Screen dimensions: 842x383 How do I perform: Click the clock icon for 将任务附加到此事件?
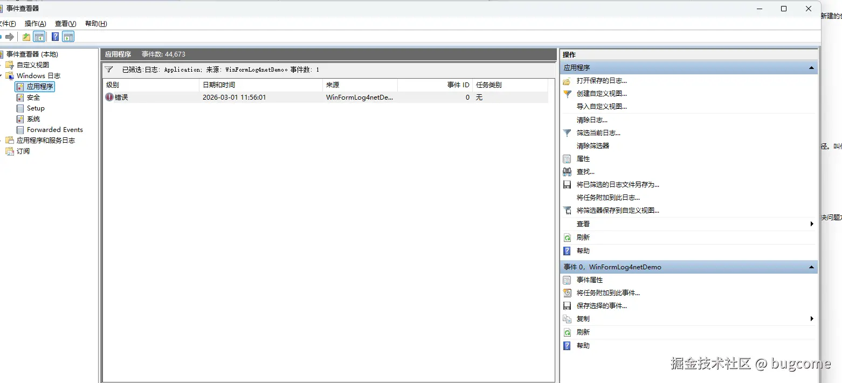[x=567, y=293]
